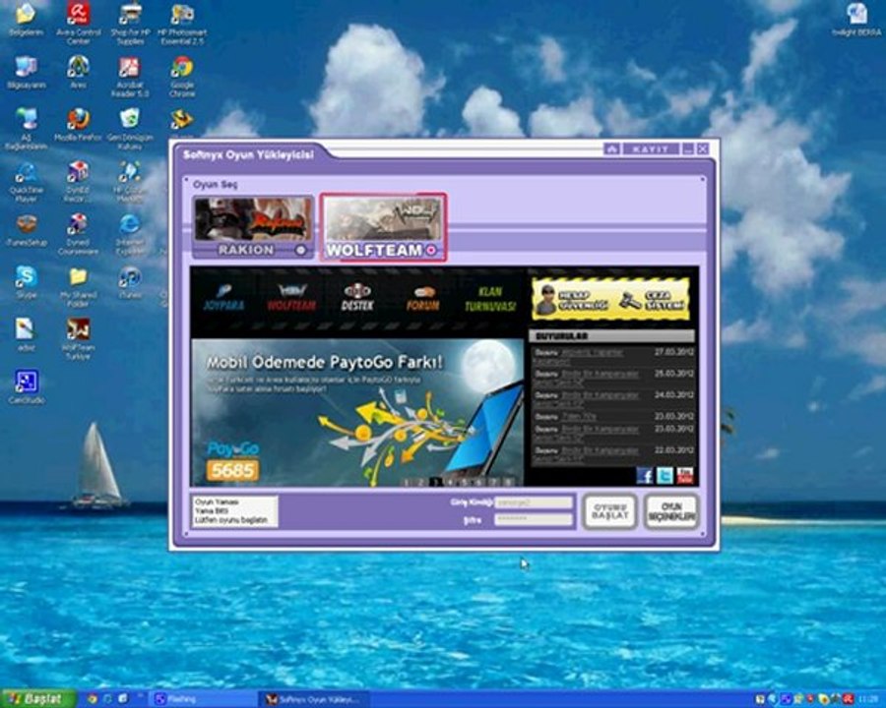Open Ağ Bağlantılarım desktop icon
Viewport: 886px width, 708px height.
(x=26, y=129)
